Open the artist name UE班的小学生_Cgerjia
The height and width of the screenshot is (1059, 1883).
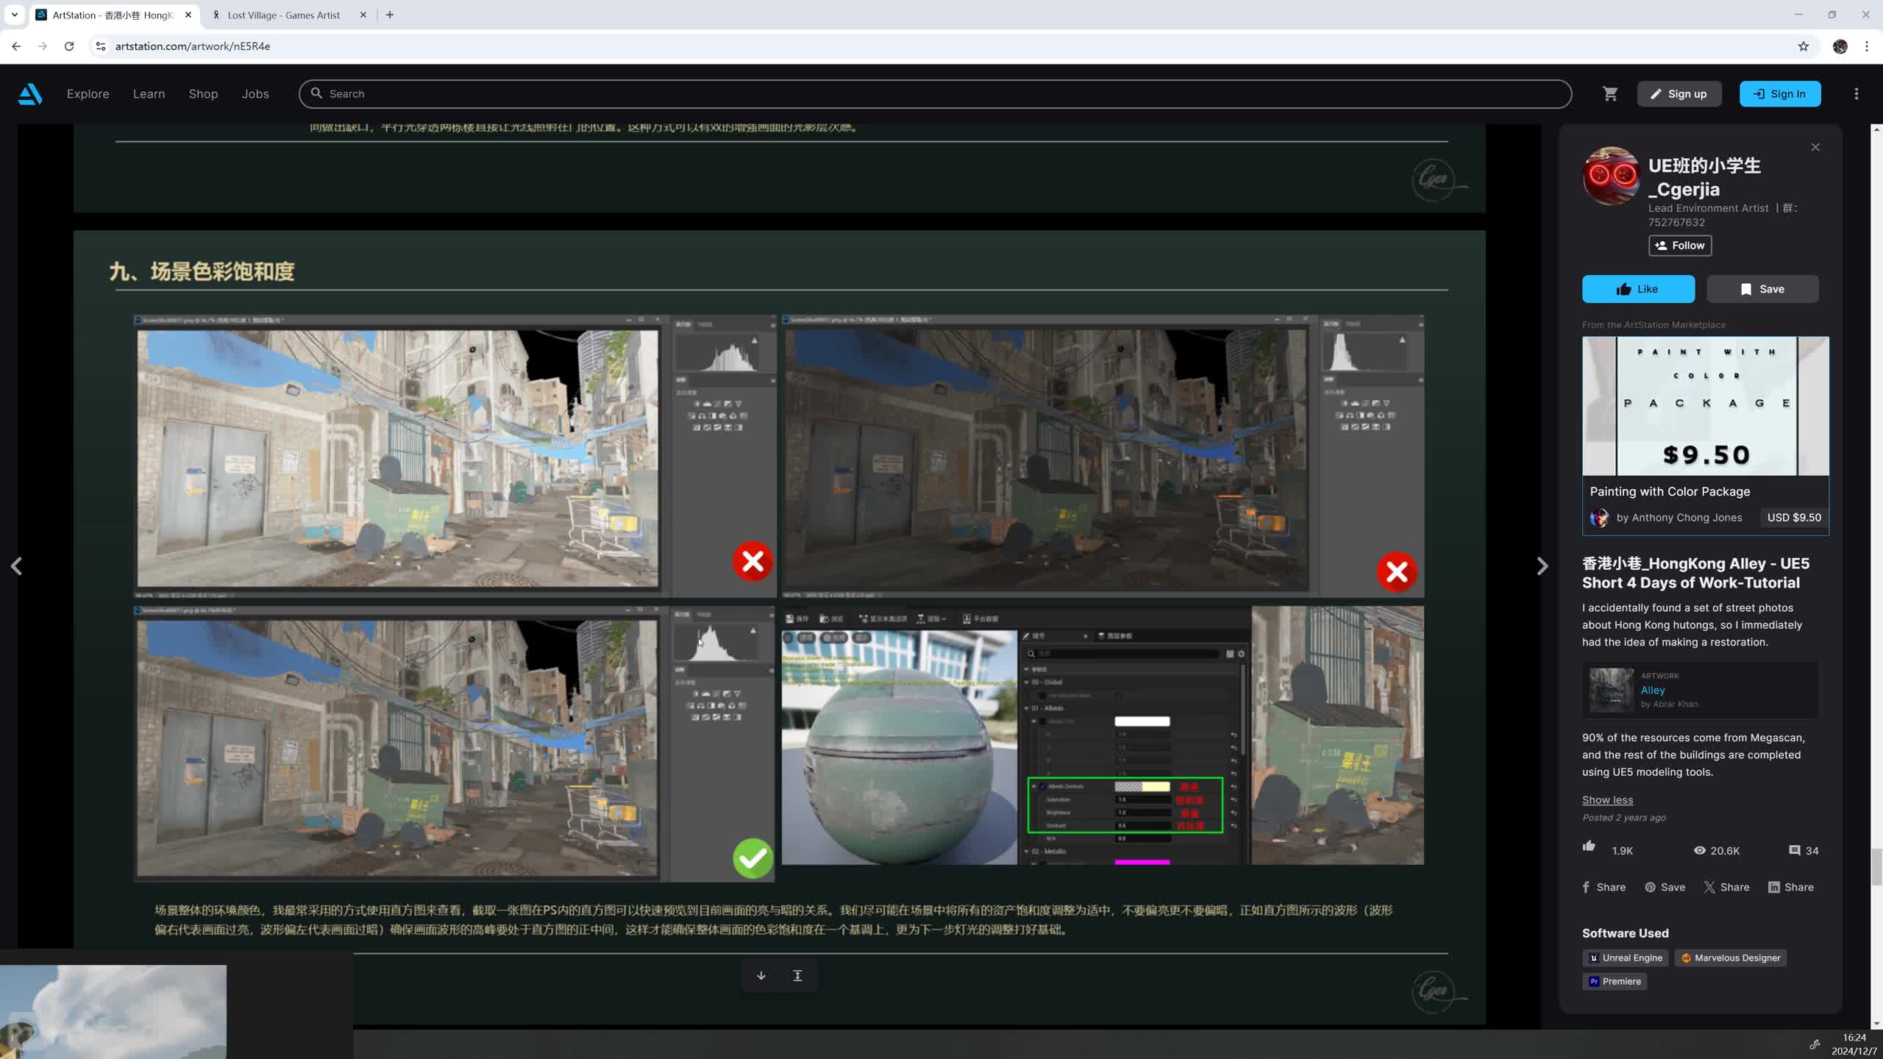click(1704, 177)
